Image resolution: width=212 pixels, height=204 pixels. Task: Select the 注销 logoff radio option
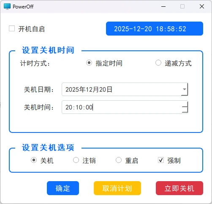coord(76,160)
